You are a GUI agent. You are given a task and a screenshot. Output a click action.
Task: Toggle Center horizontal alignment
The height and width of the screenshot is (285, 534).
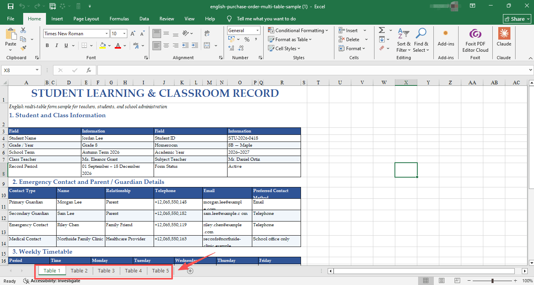point(166,45)
